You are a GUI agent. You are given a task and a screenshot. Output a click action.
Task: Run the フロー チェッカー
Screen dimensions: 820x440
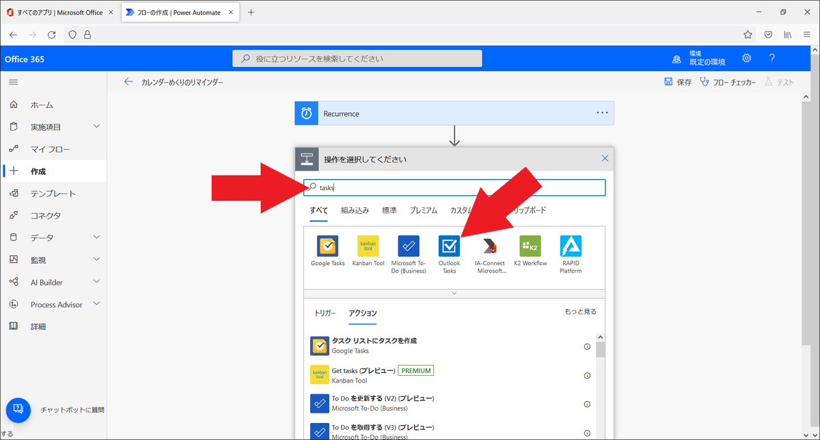(x=728, y=82)
